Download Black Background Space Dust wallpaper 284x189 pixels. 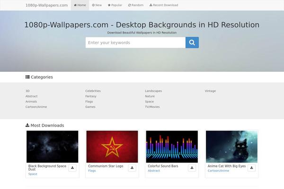[x=72, y=168]
